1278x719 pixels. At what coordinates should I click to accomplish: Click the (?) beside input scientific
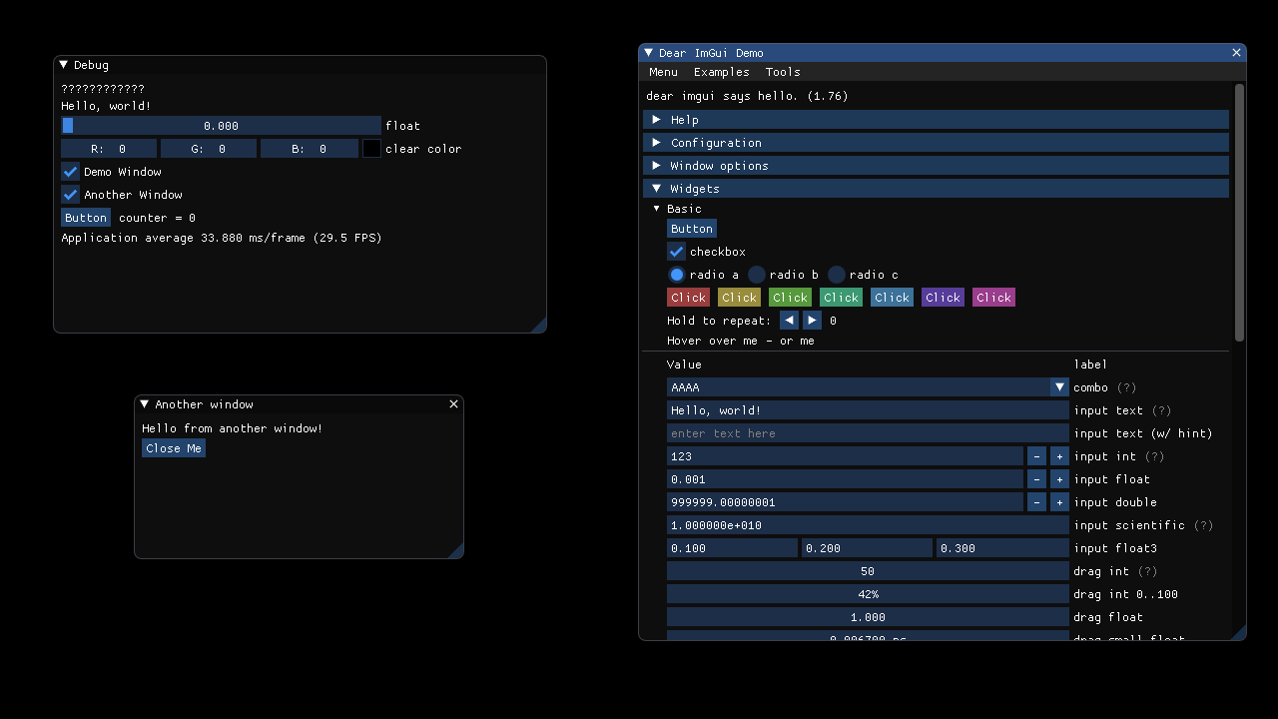[x=1203, y=525]
